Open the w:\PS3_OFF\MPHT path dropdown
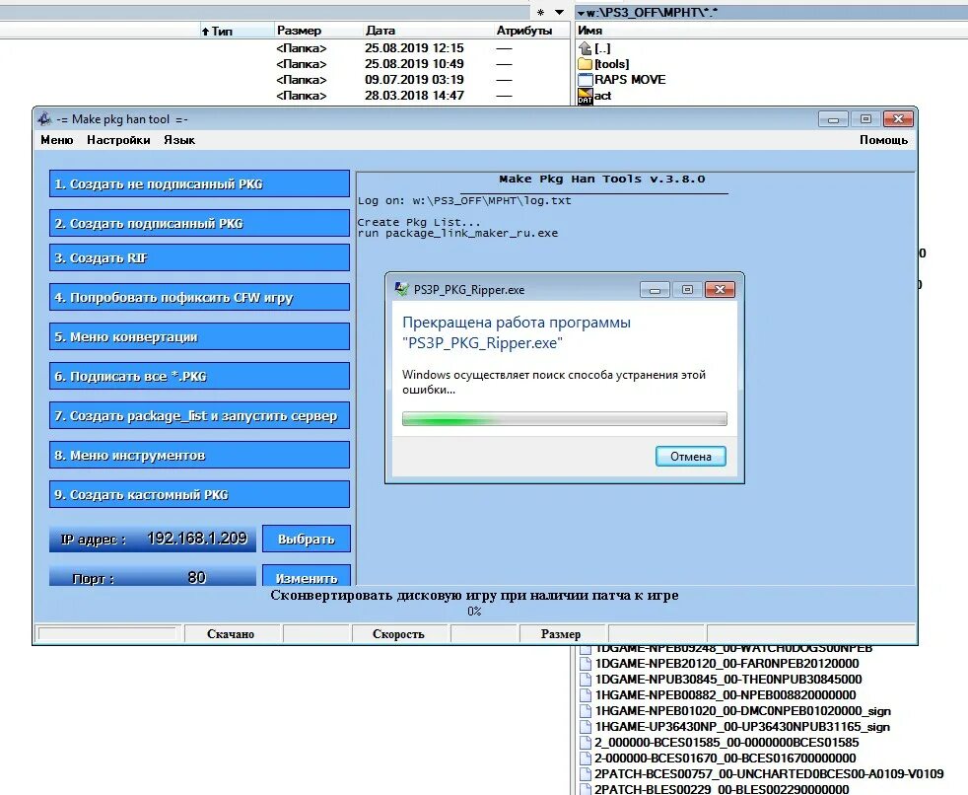The height and width of the screenshot is (795, 968). [x=581, y=13]
